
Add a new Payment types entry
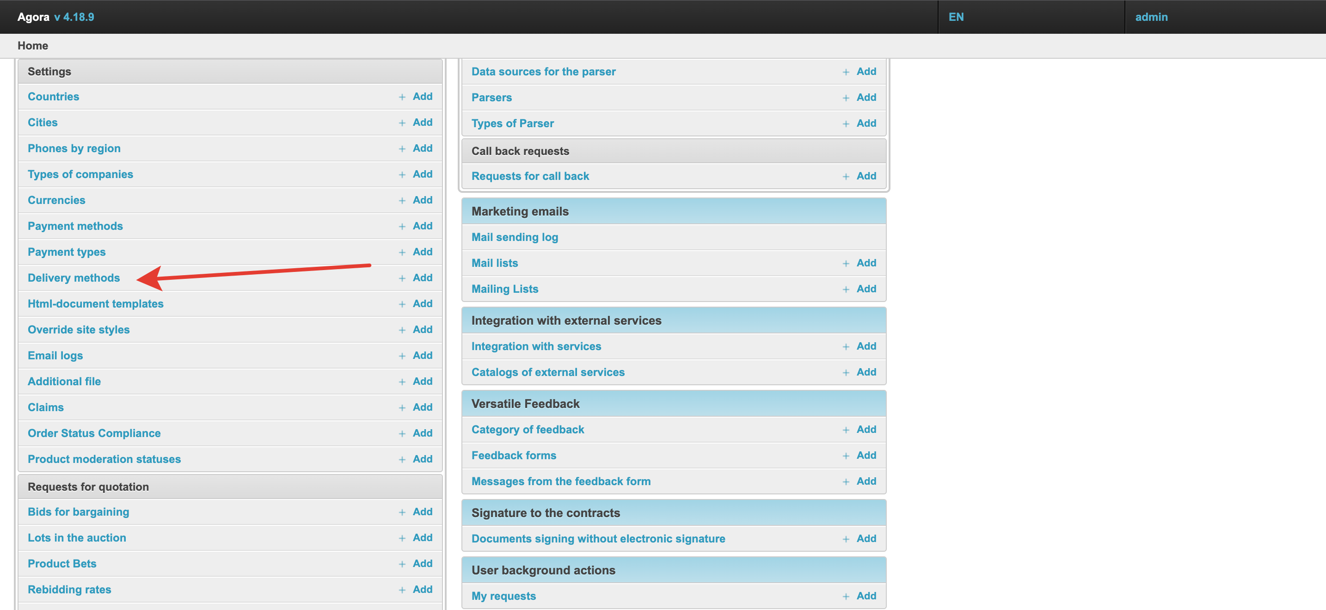(422, 252)
